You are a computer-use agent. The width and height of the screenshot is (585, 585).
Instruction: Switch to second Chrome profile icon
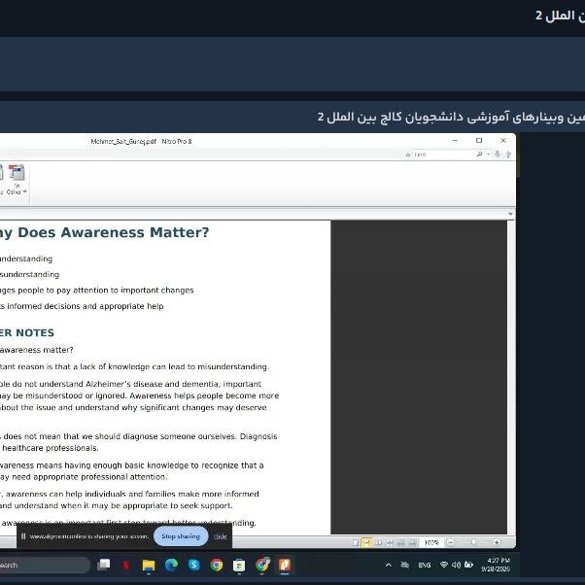pos(262,565)
